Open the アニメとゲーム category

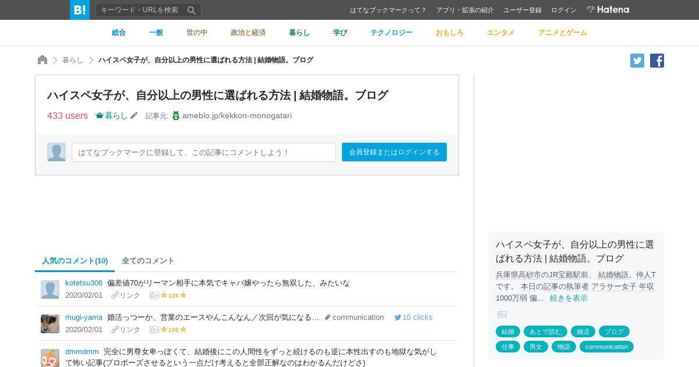pos(563,33)
